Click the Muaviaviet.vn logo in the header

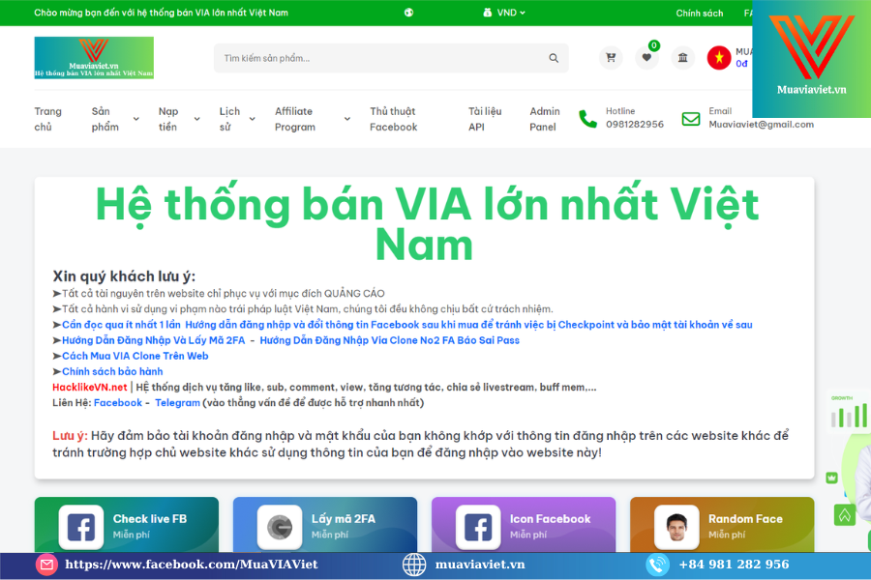pos(94,58)
